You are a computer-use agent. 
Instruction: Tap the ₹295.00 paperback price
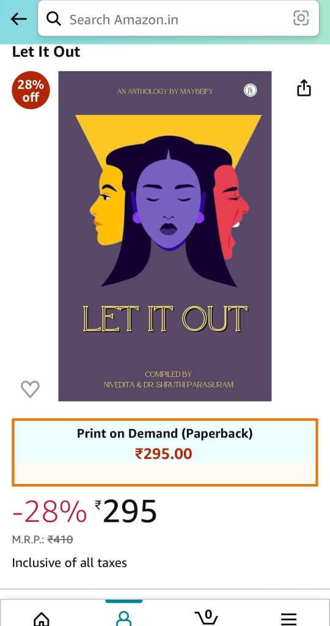[164, 454]
